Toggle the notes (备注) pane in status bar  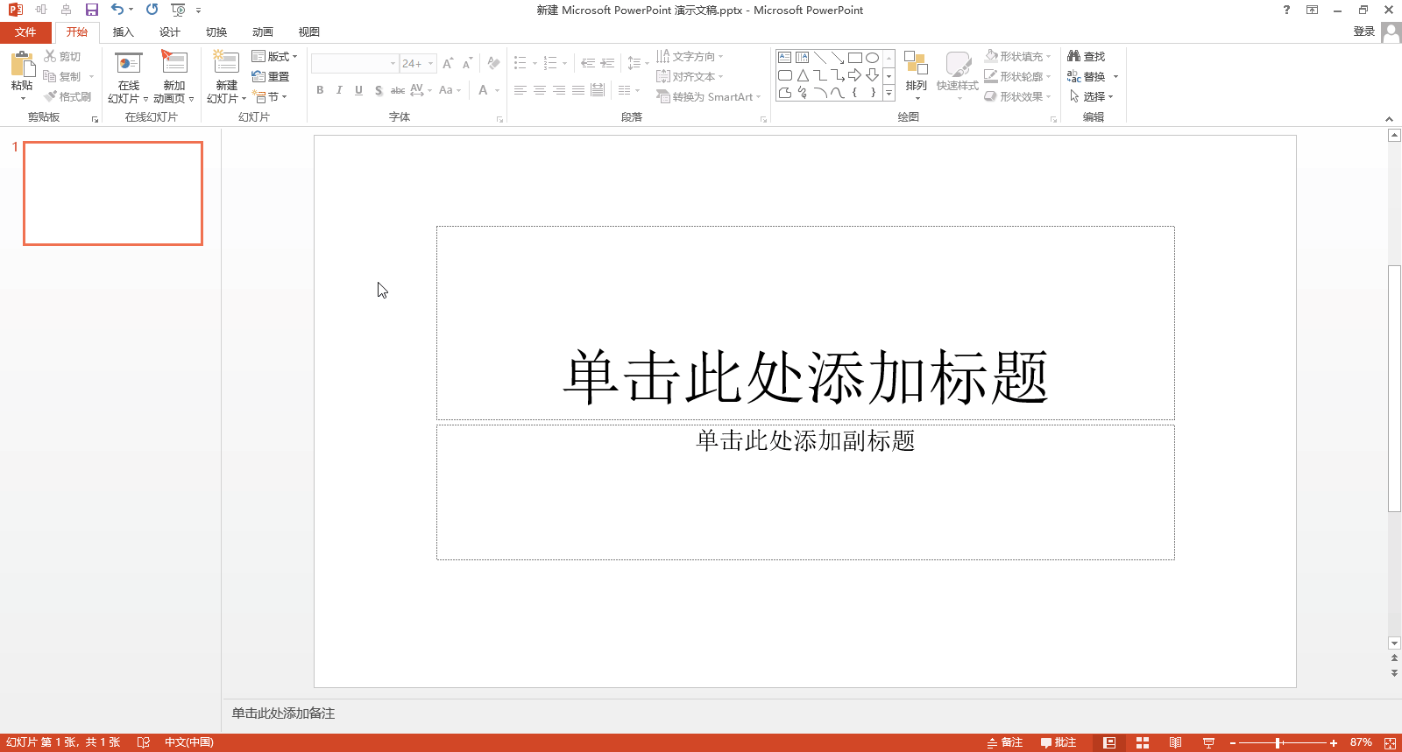pyautogui.click(x=1005, y=742)
